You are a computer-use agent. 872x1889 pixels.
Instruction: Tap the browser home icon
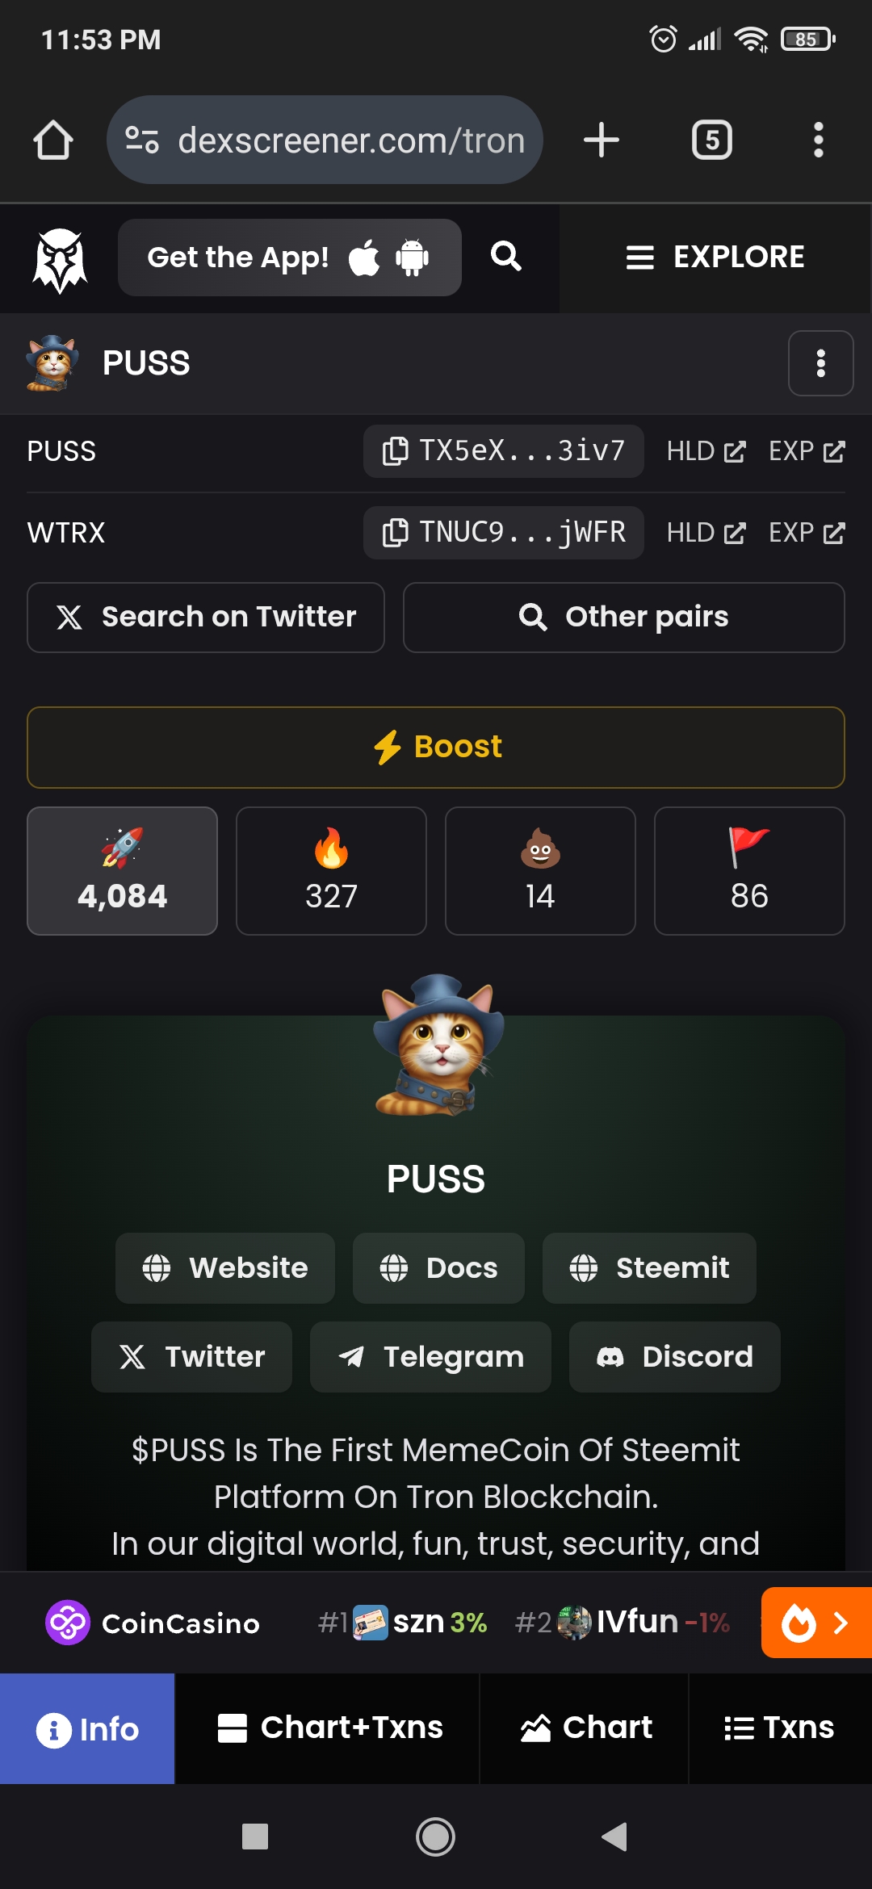(x=53, y=140)
